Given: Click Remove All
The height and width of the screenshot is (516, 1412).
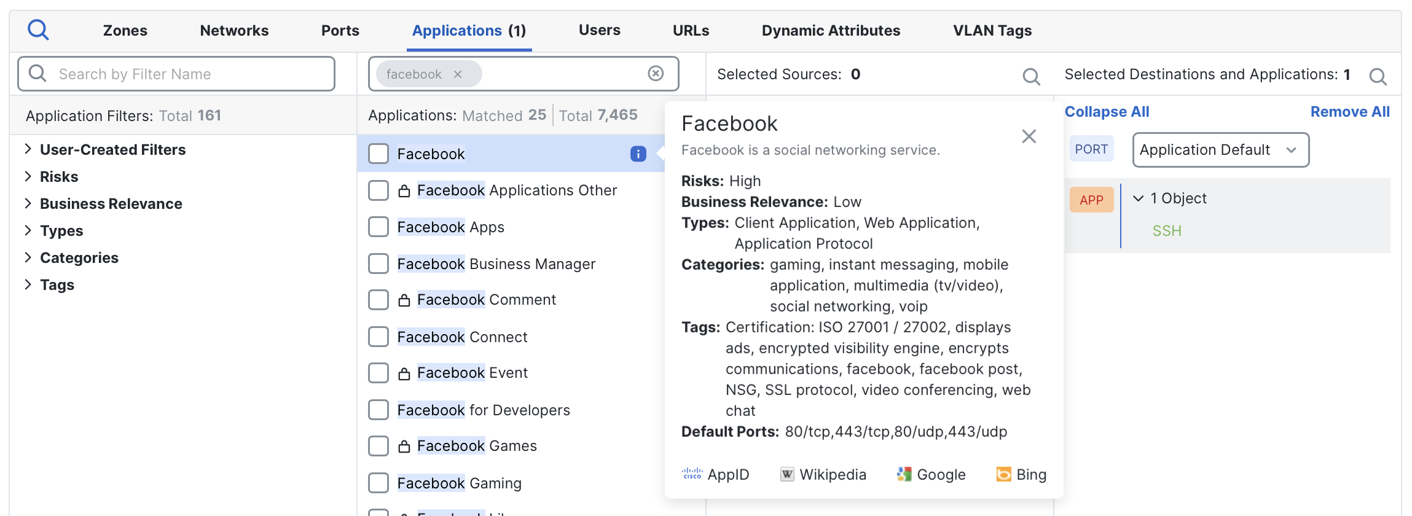Looking at the screenshot, I should coord(1350,112).
